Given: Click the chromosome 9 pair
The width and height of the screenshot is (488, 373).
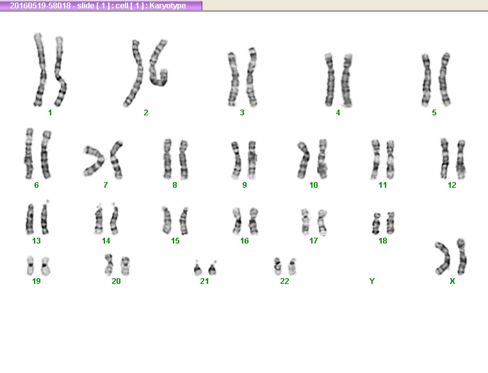Looking at the screenshot, I should pyautogui.click(x=244, y=160).
